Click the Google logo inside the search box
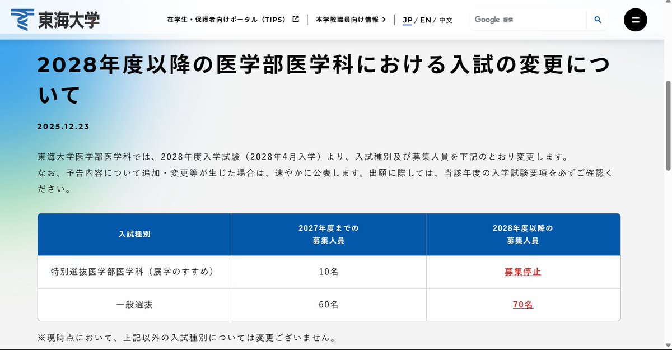 pos(488,19)
